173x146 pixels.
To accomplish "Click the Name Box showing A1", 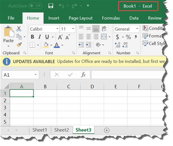I will 20,75.
